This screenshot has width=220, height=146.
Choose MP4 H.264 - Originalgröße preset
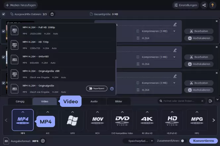click(62, 89)
